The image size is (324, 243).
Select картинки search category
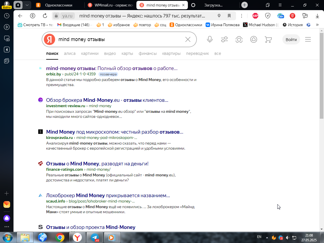(90, 53)
